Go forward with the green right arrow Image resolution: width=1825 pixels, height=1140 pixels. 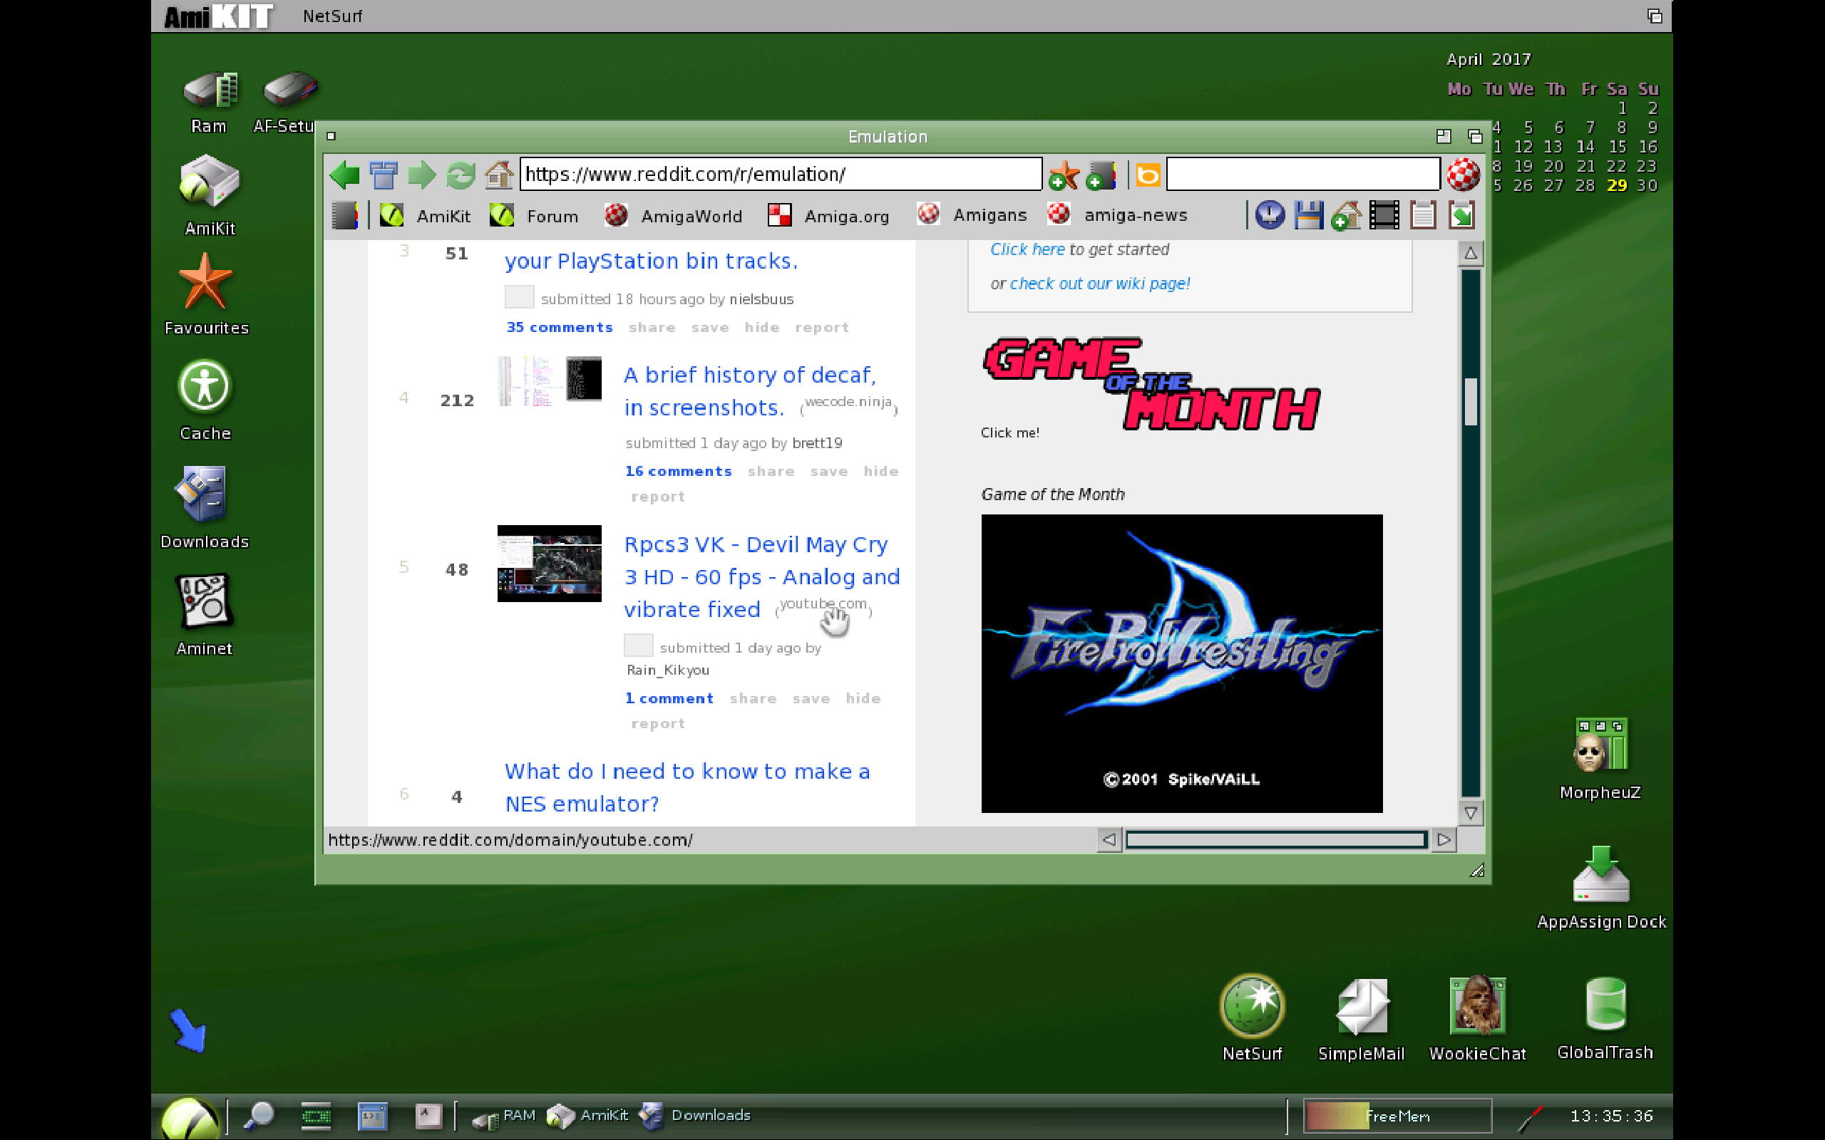click(421, 175)
